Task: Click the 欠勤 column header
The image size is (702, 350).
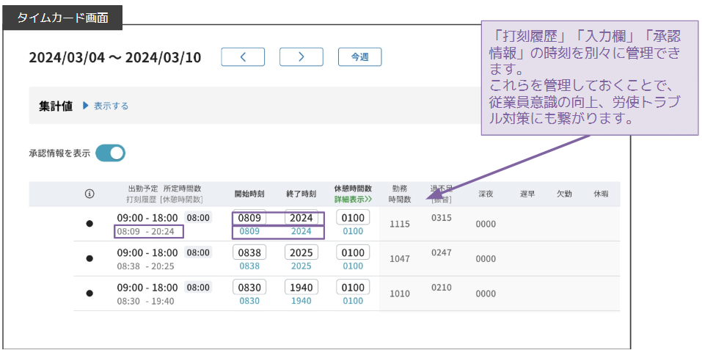Action: [564, 194]
